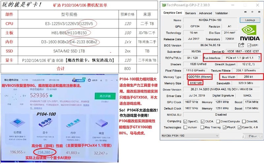The width and height of the screenshot is (264, 164).
Task: Click the Lookup button
Action: pos(250,20)
